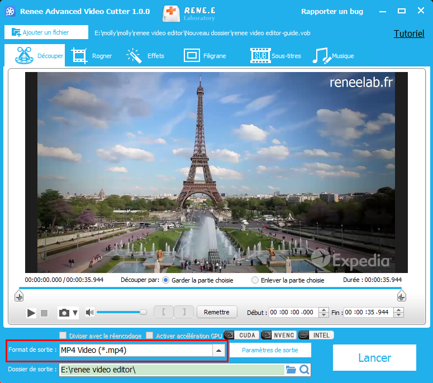This screenshot has height=383, width=433.
Task: Adjust the volume slider
Action: point(121,312)
